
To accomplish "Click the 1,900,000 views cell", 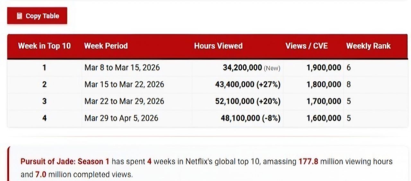I will 324,68.
